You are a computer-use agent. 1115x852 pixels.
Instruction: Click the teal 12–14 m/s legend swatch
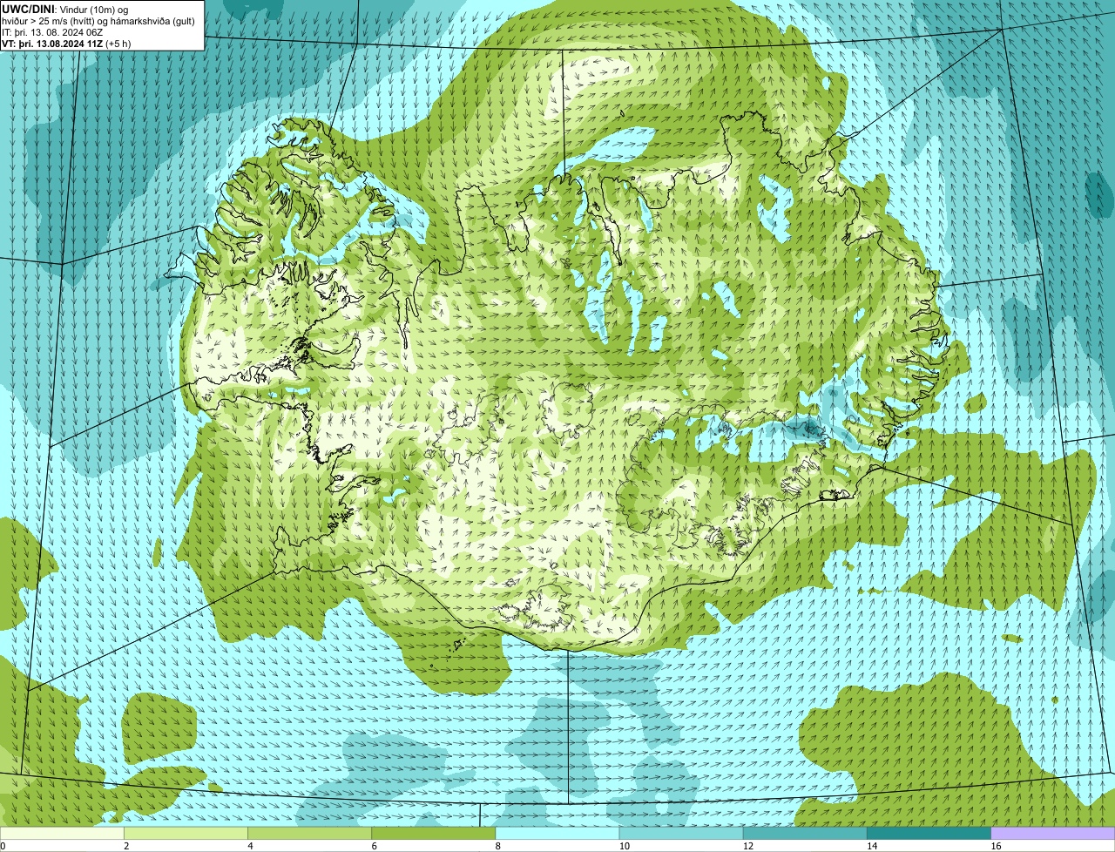coord(805,834)
